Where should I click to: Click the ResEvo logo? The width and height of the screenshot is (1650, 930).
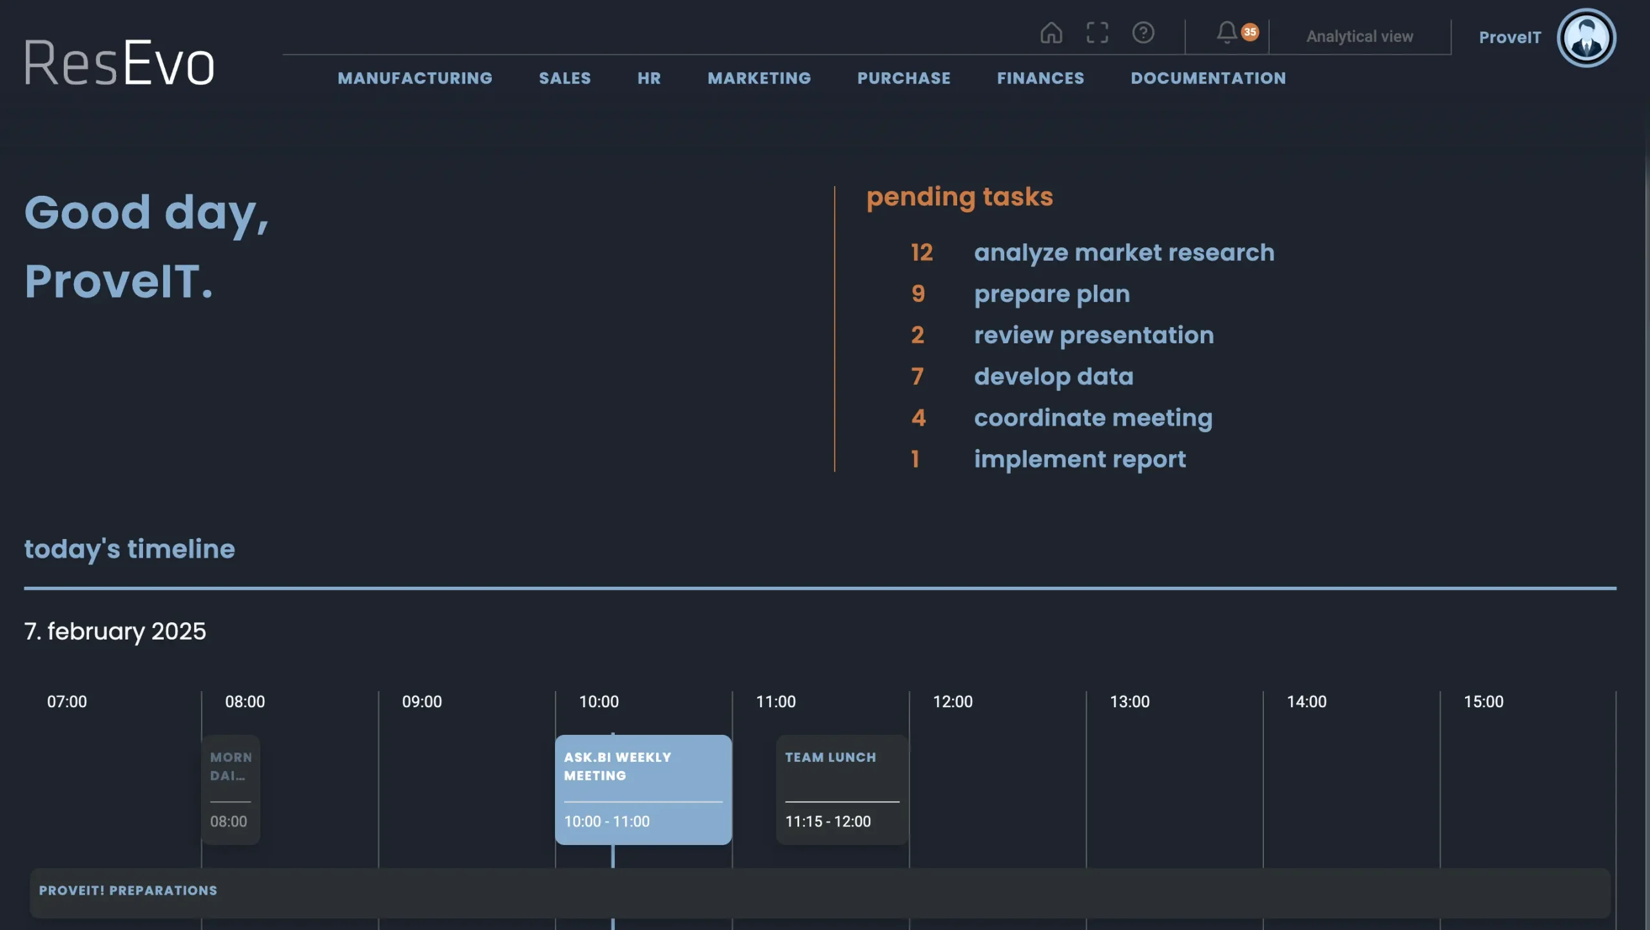click(x=119, y=63)
